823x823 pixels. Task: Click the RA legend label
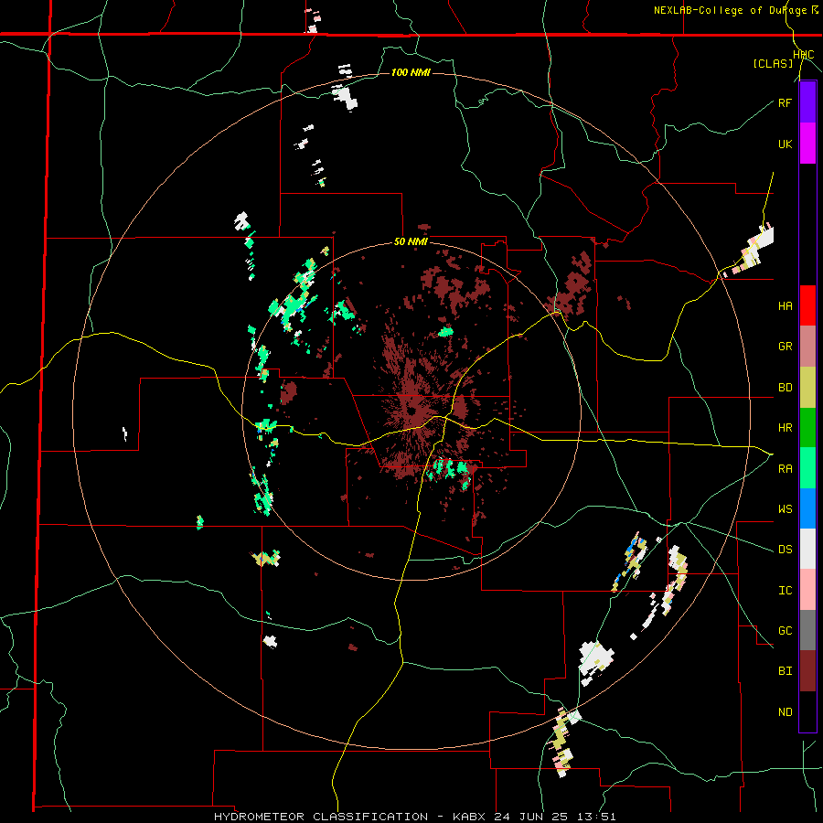tap(786, 469)
